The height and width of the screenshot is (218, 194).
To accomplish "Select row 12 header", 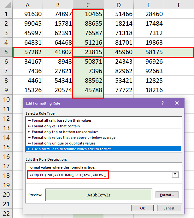I will 6,119.
